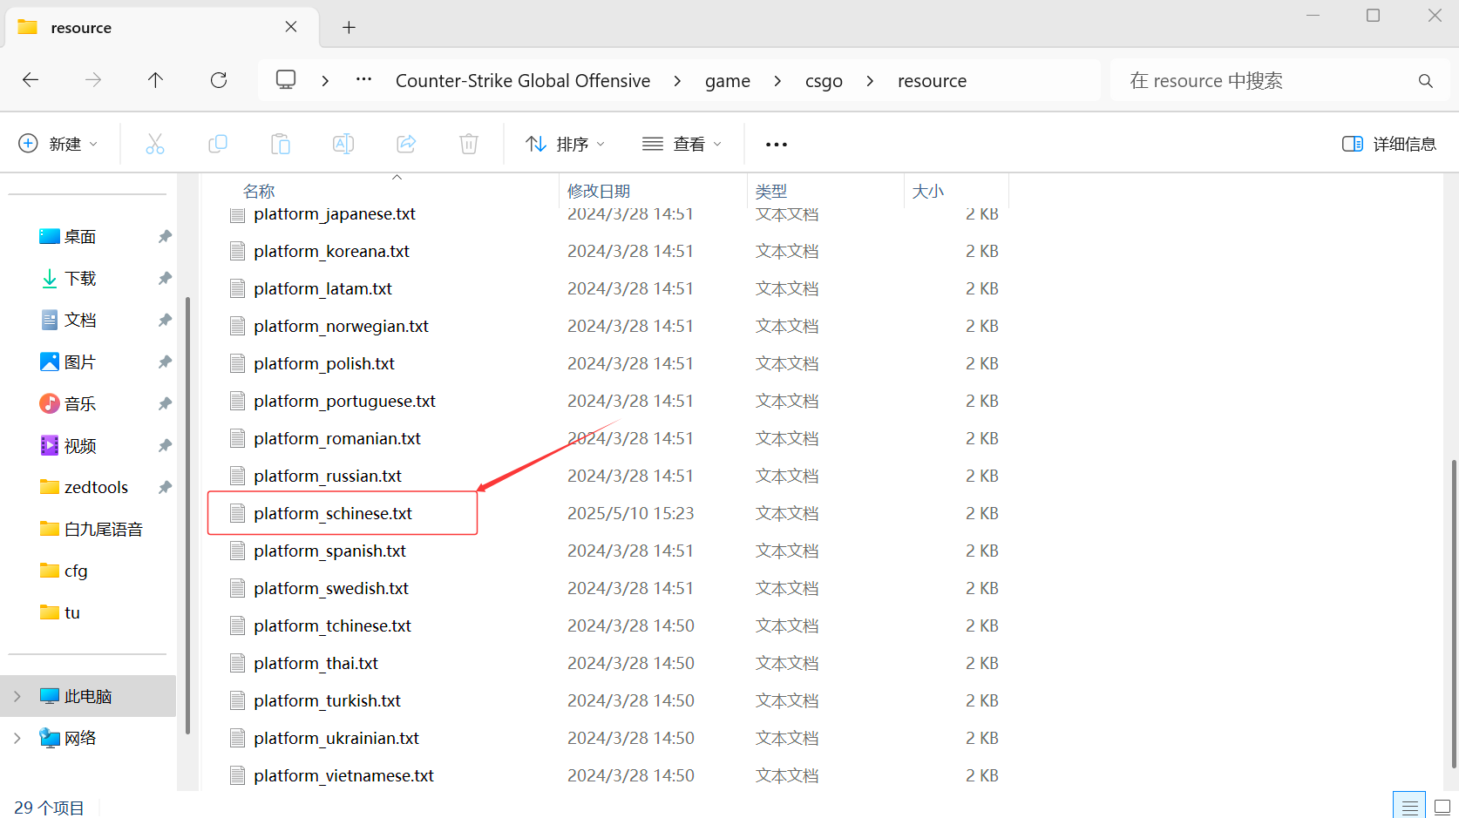
Task: Click the Paste toolbar icon
Action: tap(281, 144)
